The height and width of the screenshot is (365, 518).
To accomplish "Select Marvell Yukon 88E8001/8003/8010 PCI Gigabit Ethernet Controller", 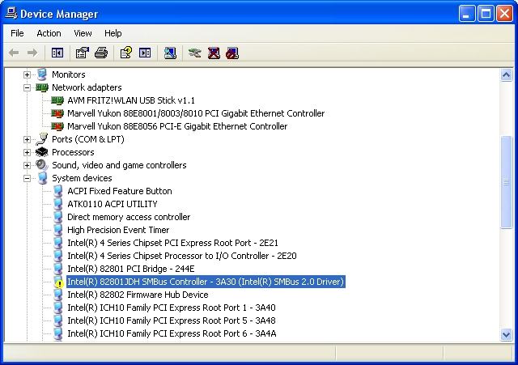I will tap(196, 113).
